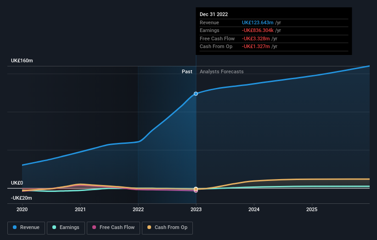Viewport: 377px width, 240px height.
Task: Click the -UK£836.304k earnings value
Action: coord(258,30)
